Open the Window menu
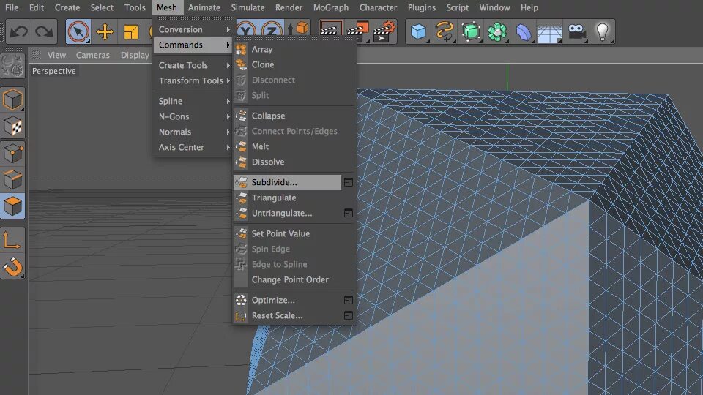 [494, 7]
